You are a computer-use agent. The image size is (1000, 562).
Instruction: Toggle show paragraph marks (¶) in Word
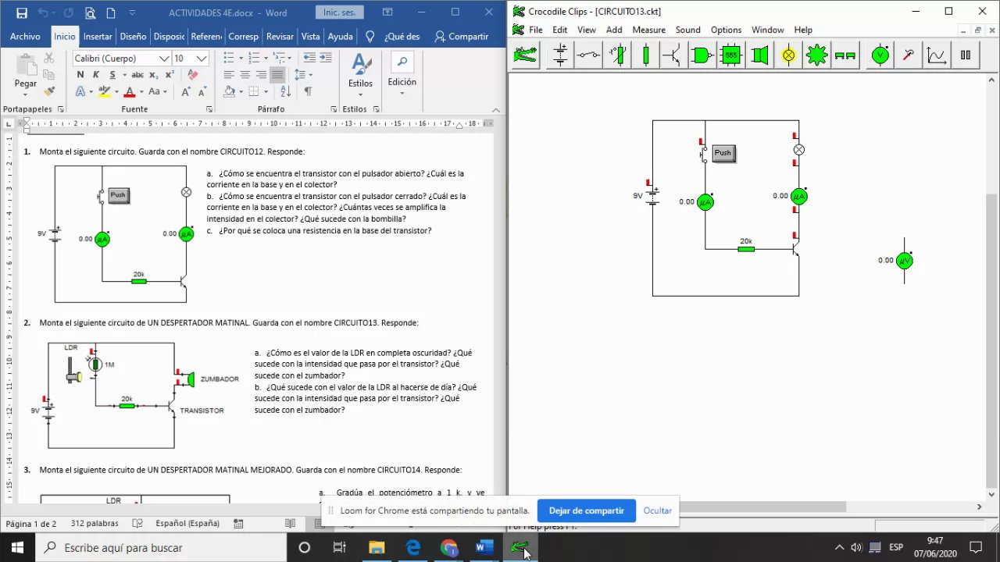tap(308, 91)
